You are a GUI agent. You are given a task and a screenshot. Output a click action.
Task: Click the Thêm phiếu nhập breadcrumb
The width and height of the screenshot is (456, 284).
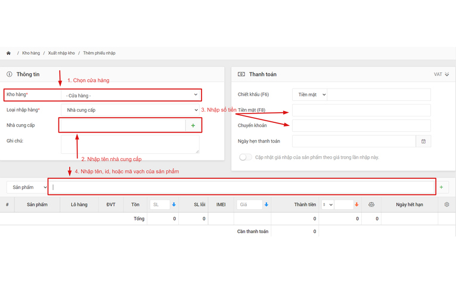99,53
